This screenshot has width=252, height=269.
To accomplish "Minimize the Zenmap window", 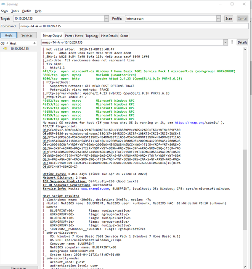I will coord(220,4).
